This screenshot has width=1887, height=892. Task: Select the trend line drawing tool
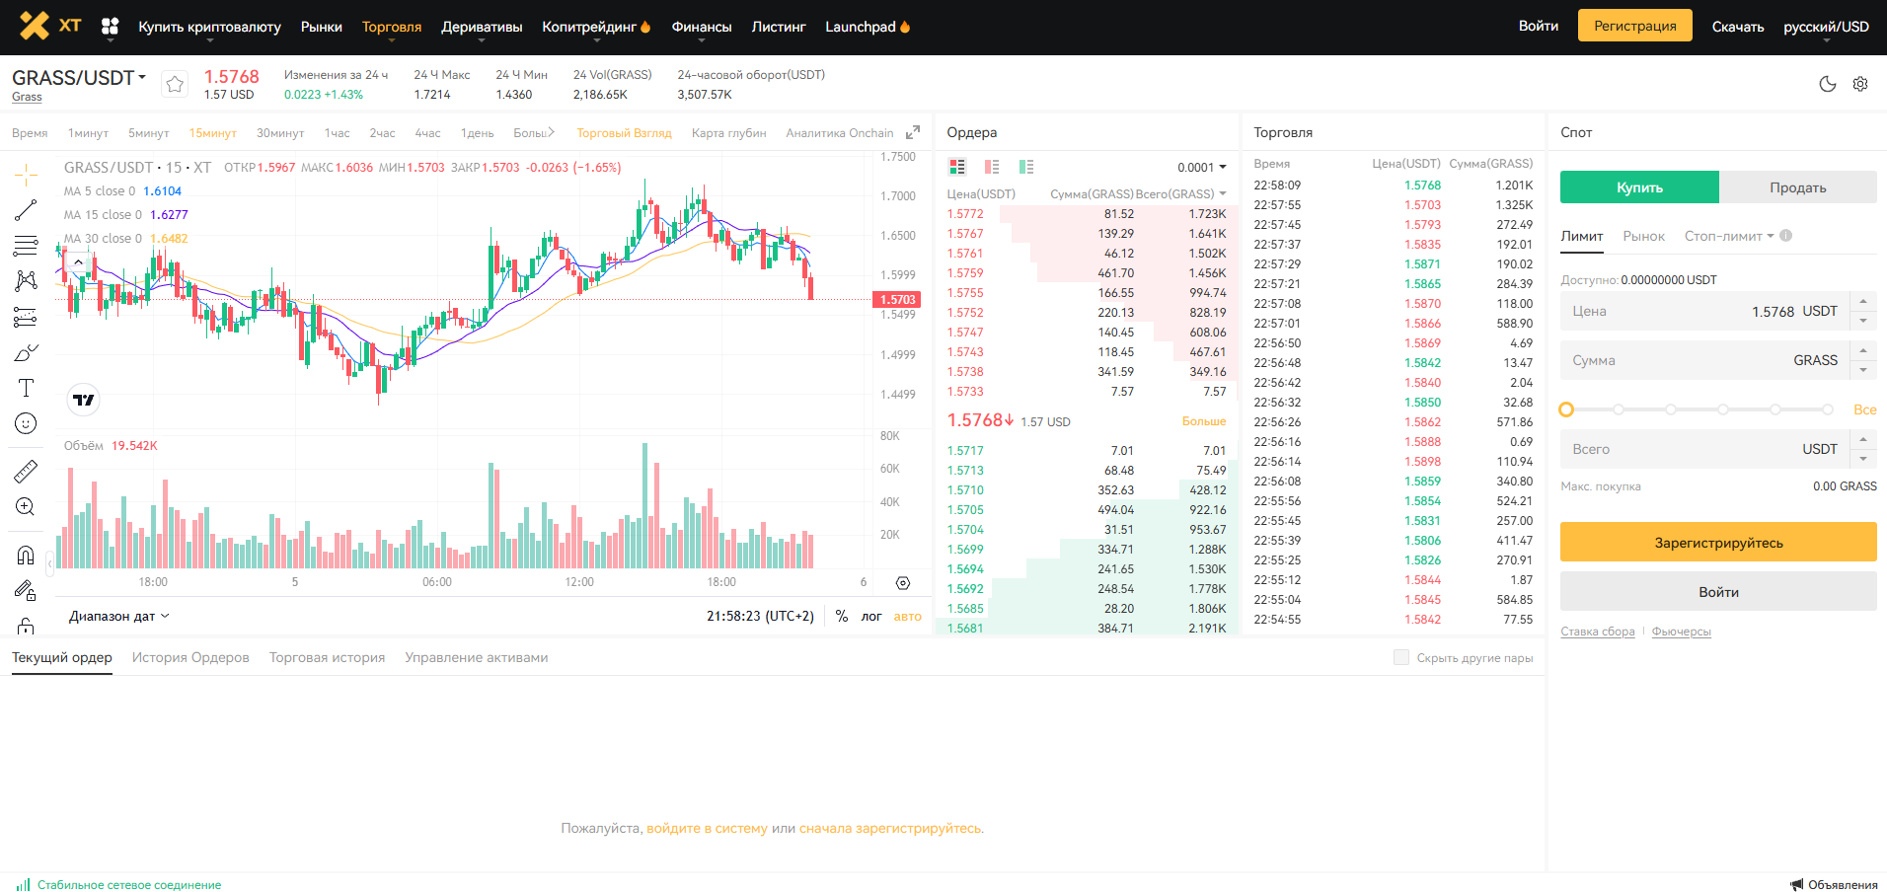click(x=26, y=210)
